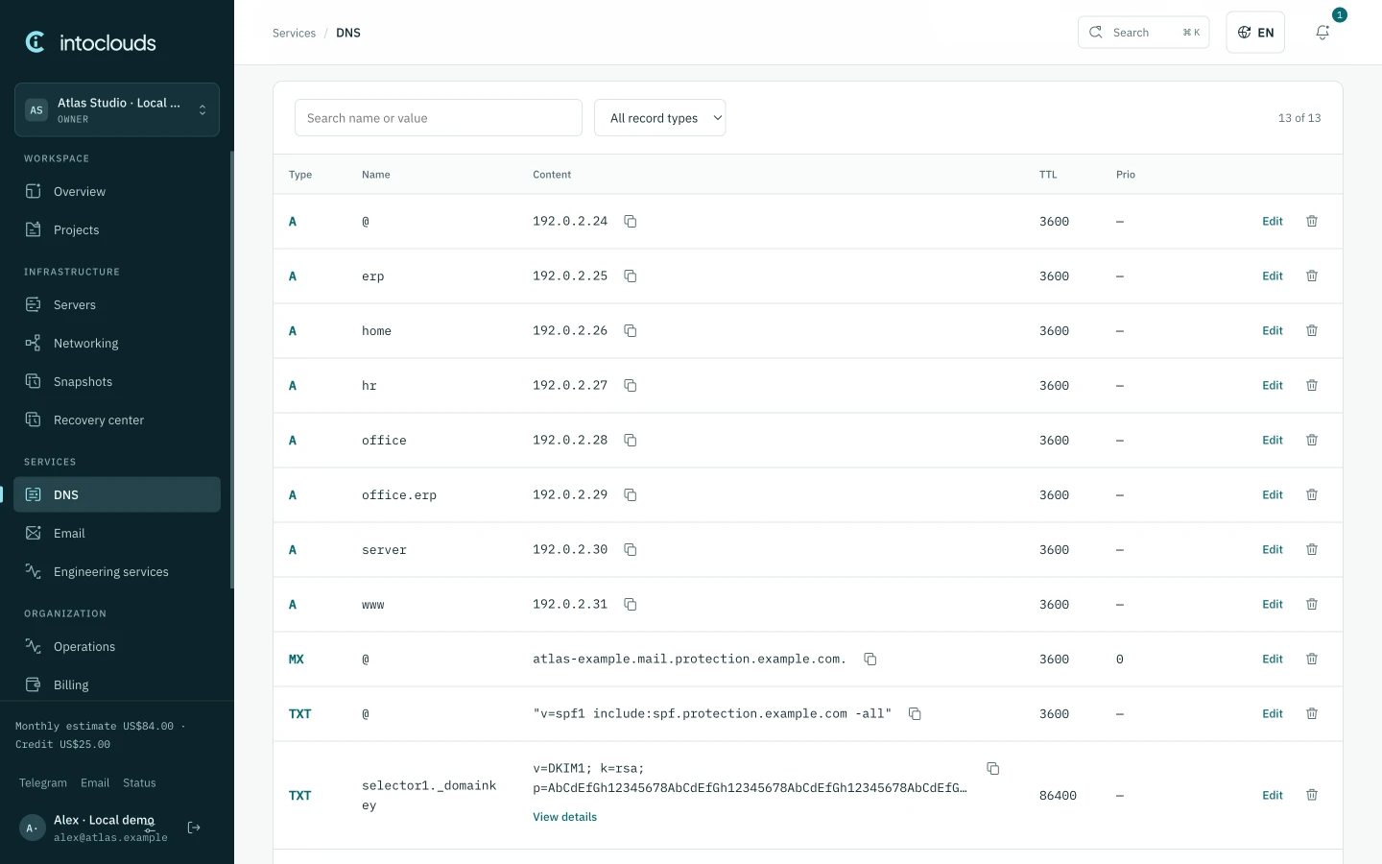Copy the SPF TXT record value
This screenshot has height=864, width=1382.
[915, 714]
